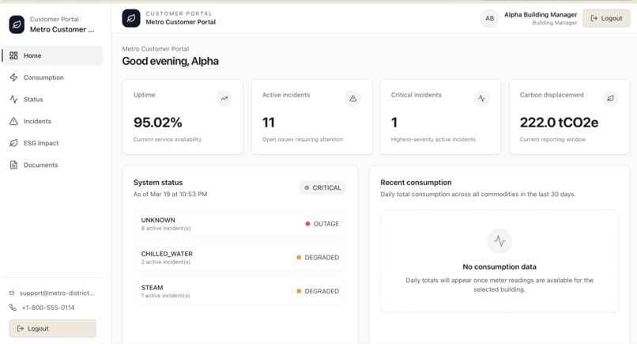Click the orange dot beside CHILLED_WATER DEGRADED
The height and width of the screenshot is (344, 637).
pos(299,257)
